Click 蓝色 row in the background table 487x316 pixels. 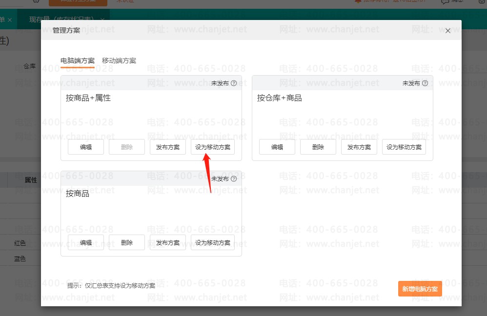point(20,259)
